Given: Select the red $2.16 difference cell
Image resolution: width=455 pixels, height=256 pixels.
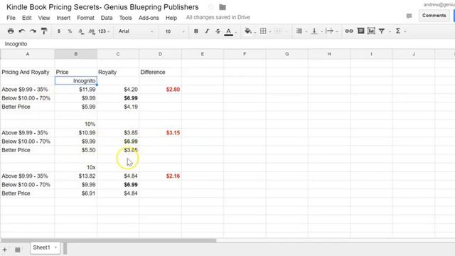Looking at the screenshot, I should 160,176.
